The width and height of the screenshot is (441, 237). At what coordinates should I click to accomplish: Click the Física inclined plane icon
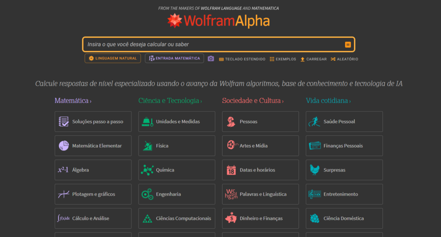click(x=147, y=146)
